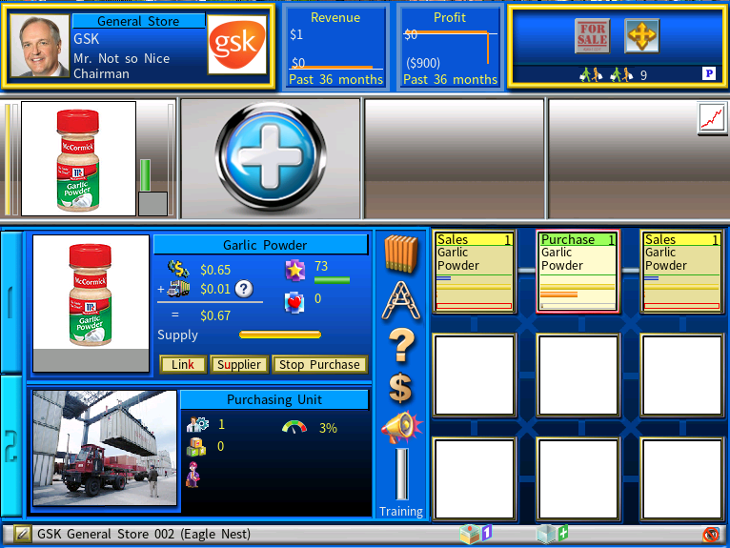Click the blue P parking icon
The width and height of the screenshot is (730, 548).
709,73
